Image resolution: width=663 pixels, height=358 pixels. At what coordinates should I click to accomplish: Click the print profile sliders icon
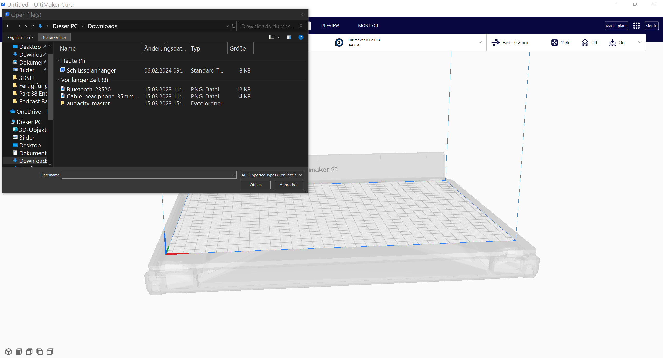pyautogui.click(x=495, y=42)
